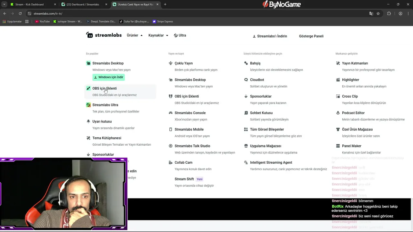Click the Streamlabs Console gamepad icon
Viewport: 413px width, 232px height.
(171, 113)
